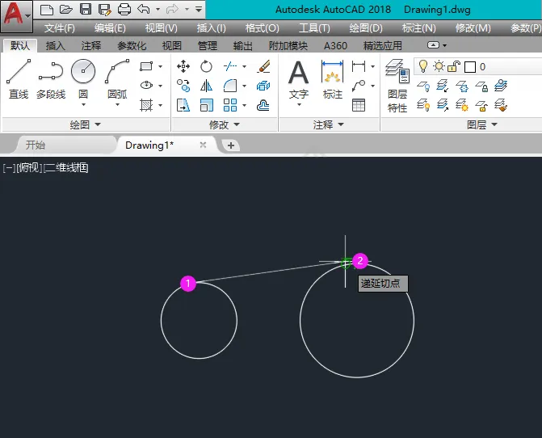Create a new drawing from quick access toolbar
The height and width of the screenshot is (438, 542).
[46, 10]
